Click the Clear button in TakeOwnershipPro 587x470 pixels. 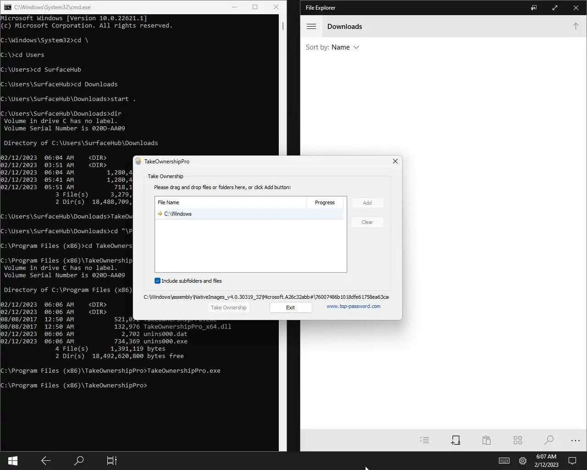[367, 222]
